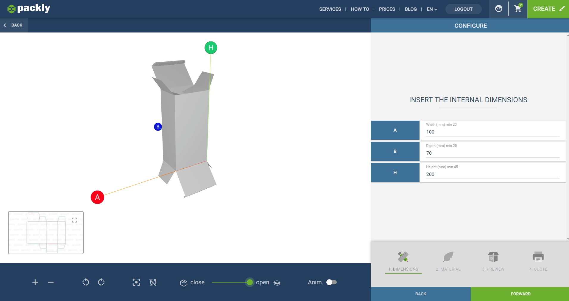Open the shopping cart icon

coord(518,8)
